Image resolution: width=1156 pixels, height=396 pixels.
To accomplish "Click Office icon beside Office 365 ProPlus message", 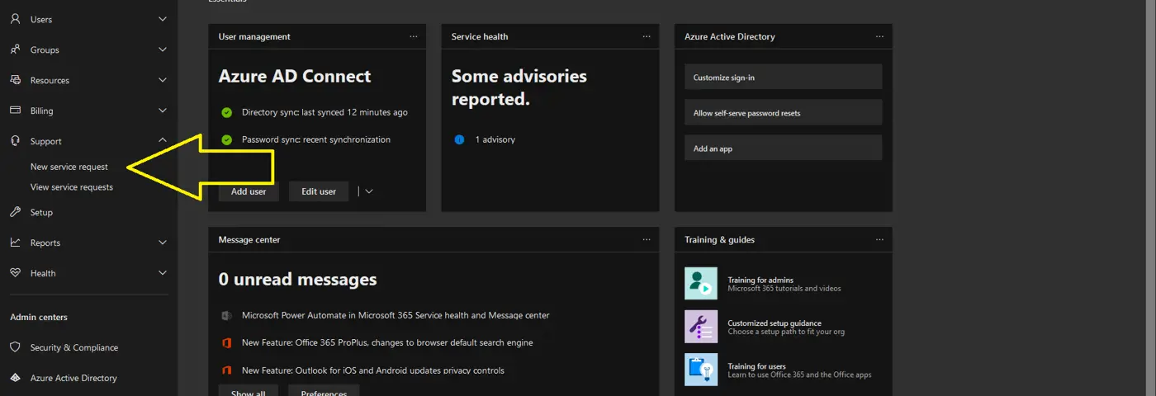I will pos(226,342).
